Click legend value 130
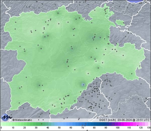Viewport: 151px width, 131px height. [149, 128]
